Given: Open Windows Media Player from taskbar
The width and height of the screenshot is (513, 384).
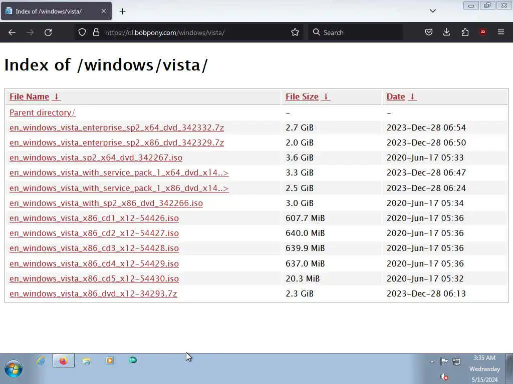Looking at the screenshot, I should point(110,360).
